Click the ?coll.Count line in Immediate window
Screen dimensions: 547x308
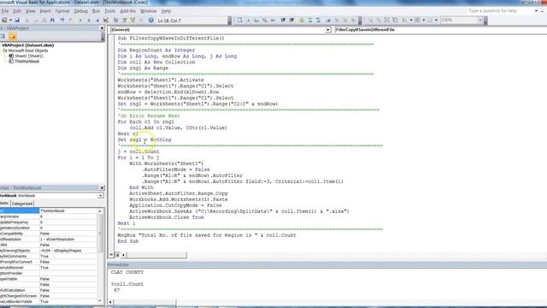[x=127, y=284]
